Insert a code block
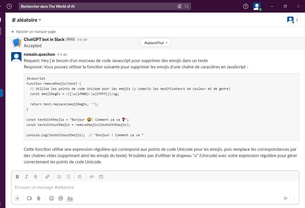 point(101,177)
